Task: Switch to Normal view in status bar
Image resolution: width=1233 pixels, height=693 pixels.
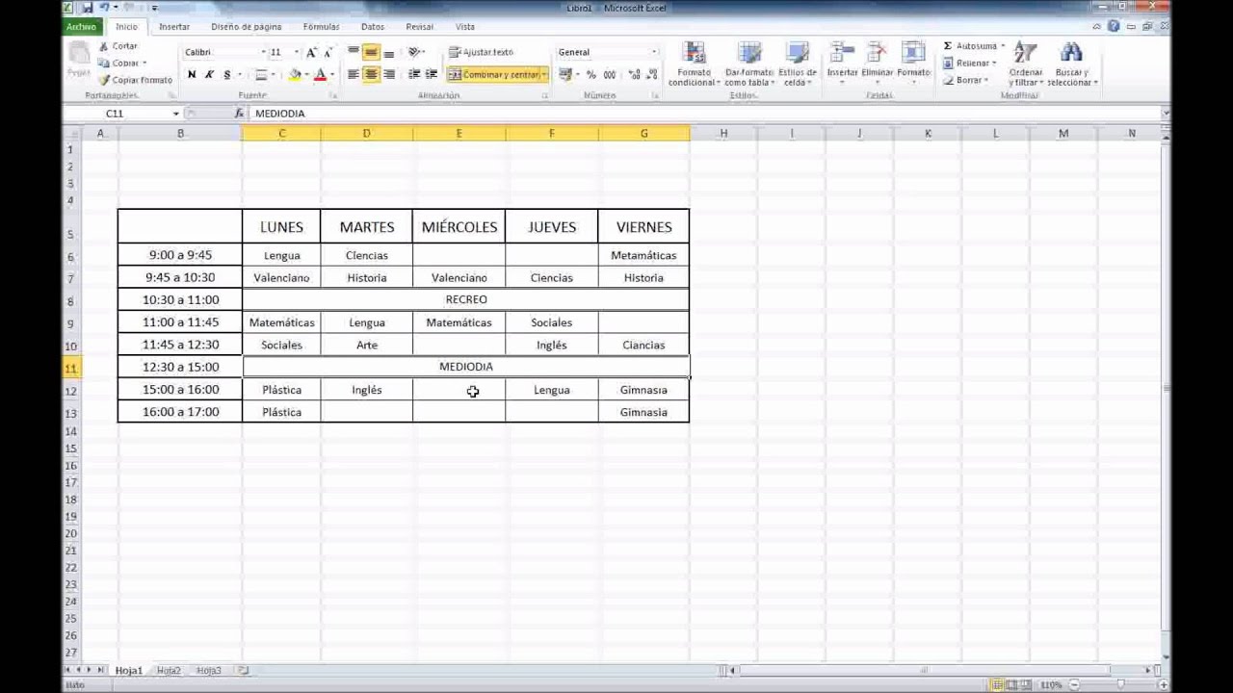Action: 995,684
